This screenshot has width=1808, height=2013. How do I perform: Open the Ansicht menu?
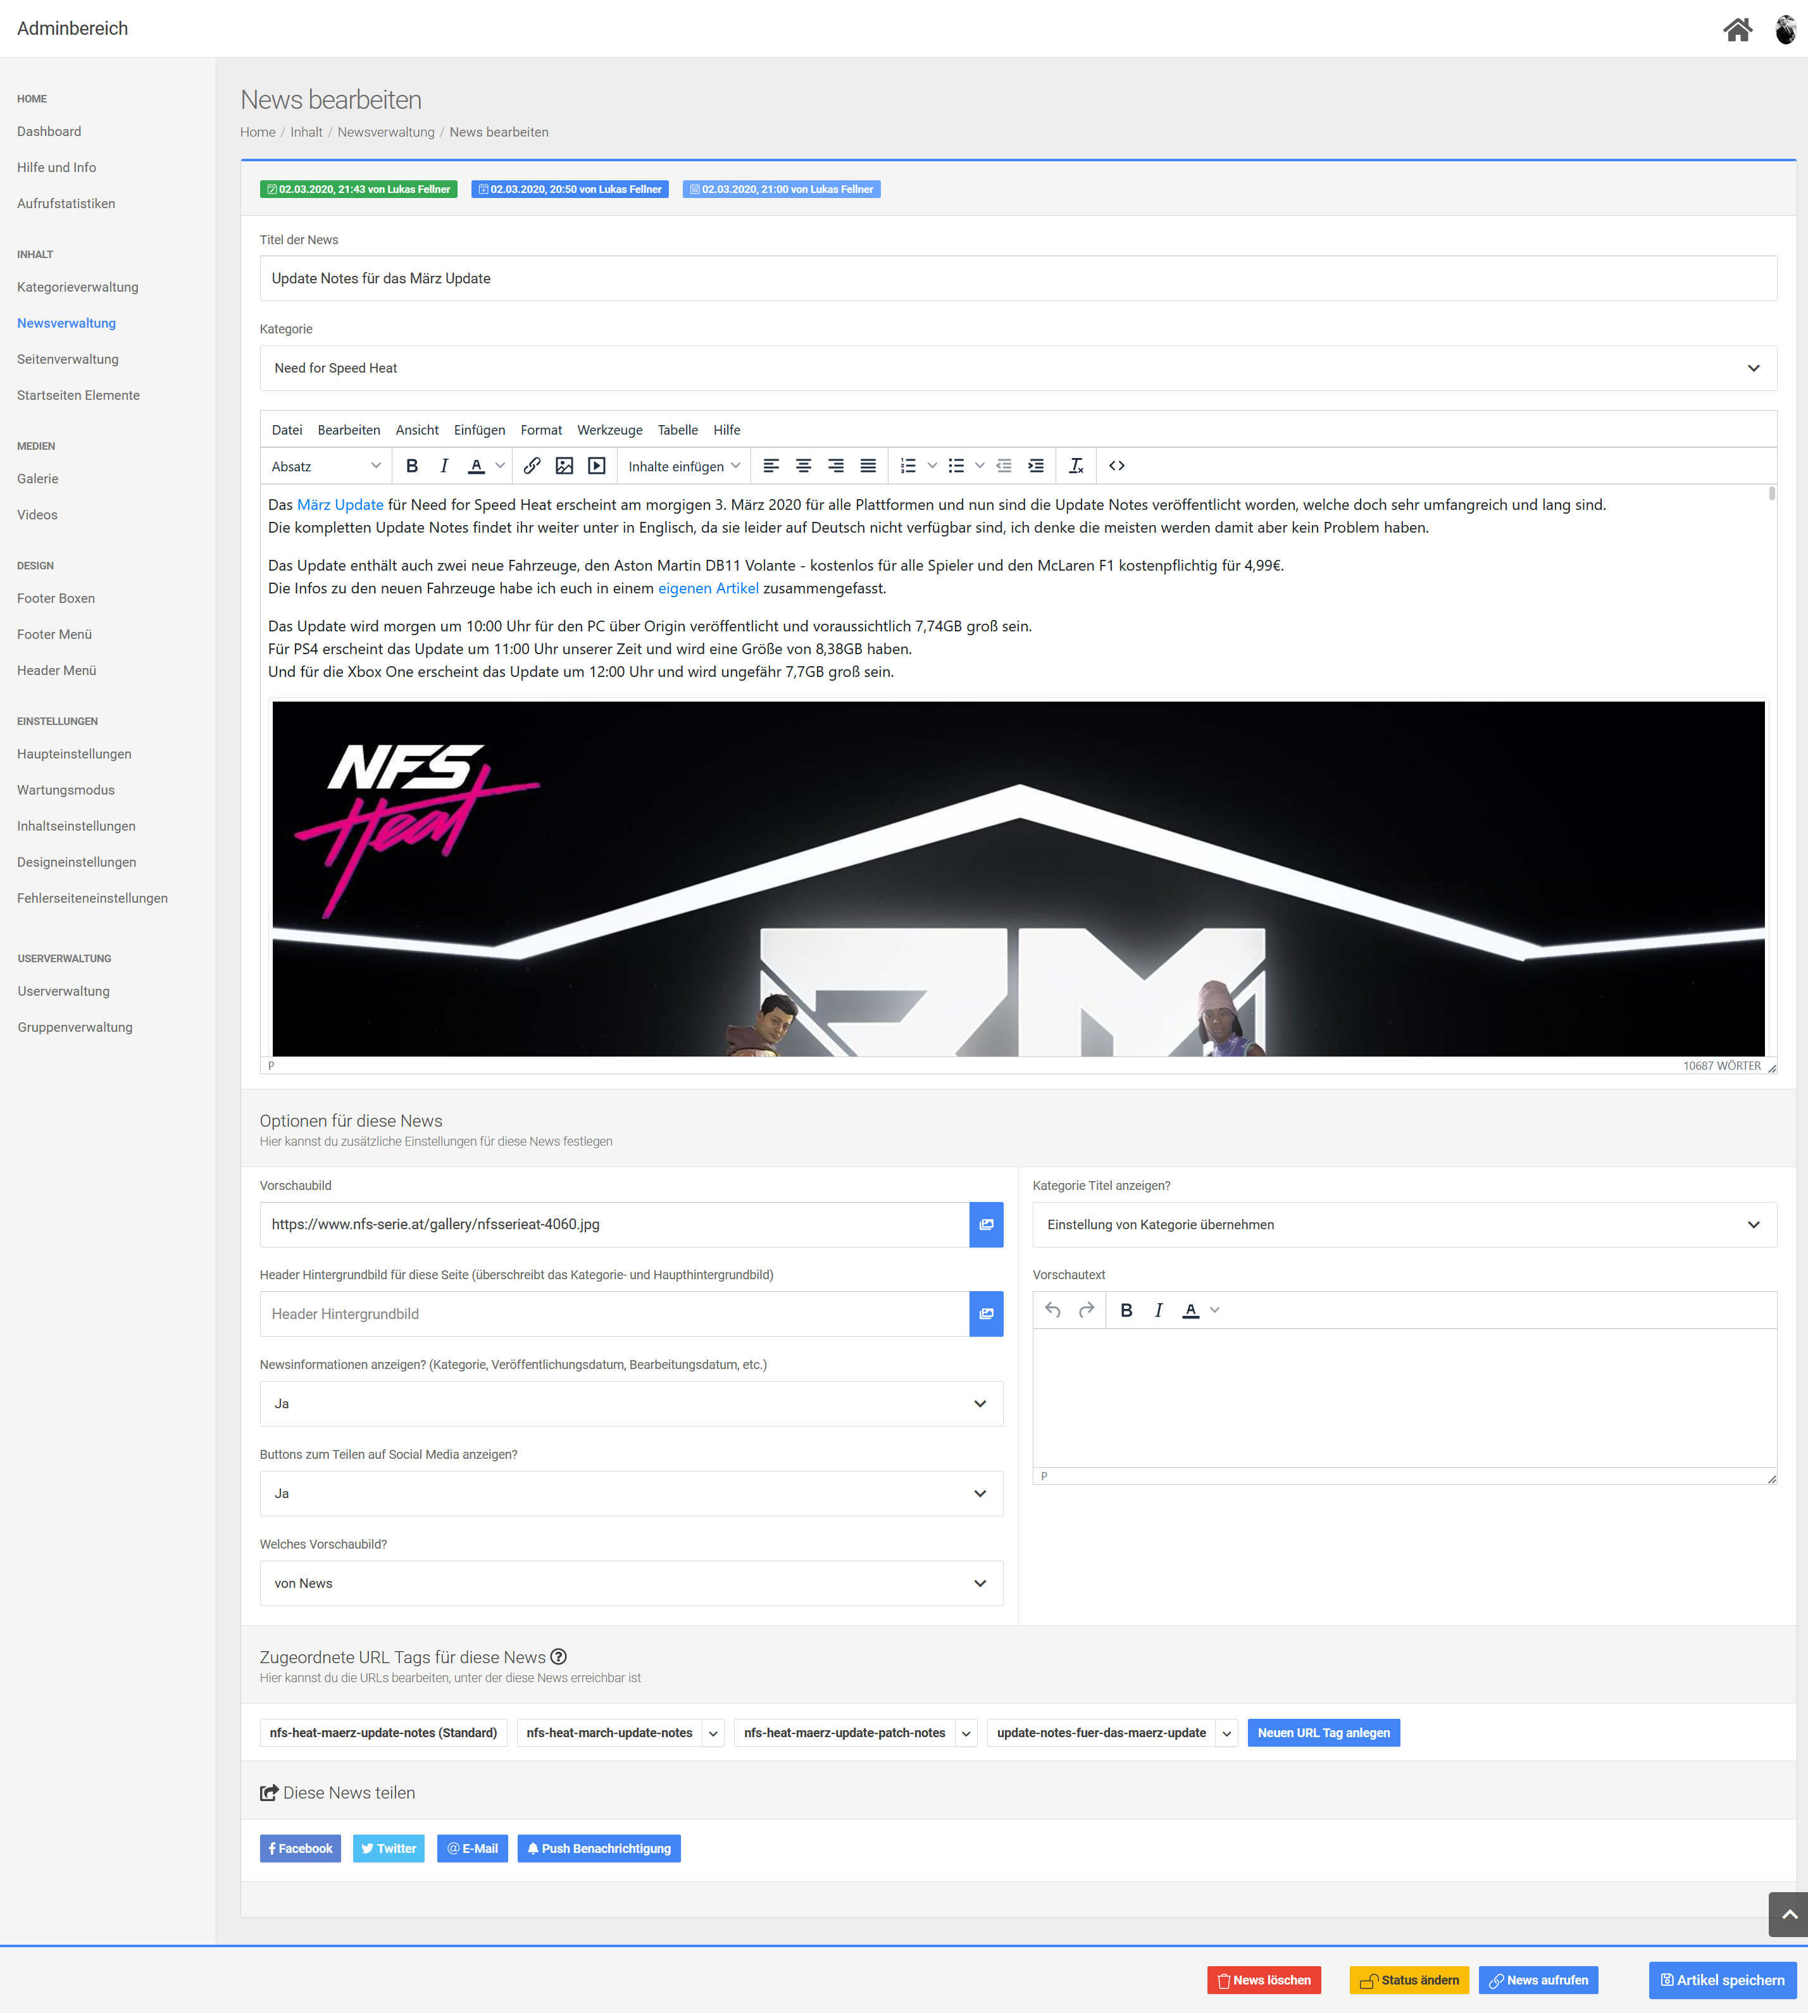click(417, 430)
